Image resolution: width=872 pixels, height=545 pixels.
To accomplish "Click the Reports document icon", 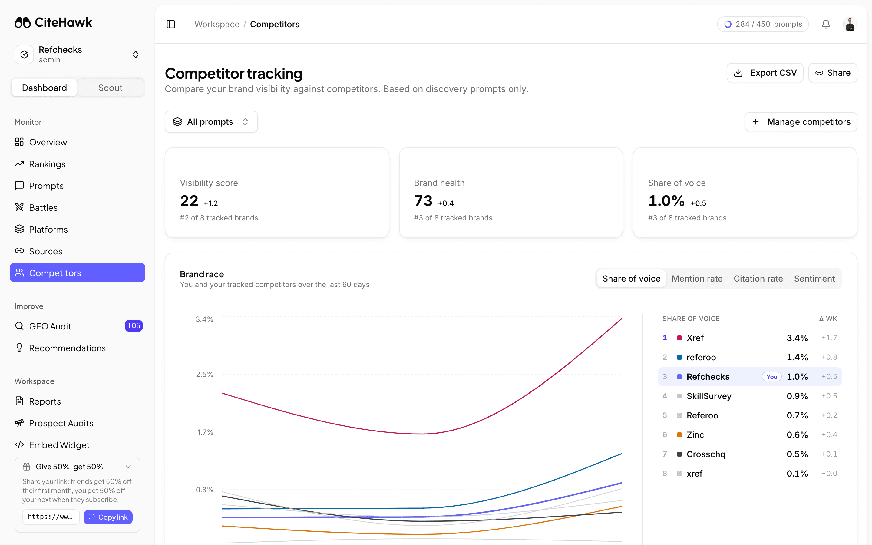I will (19, 401).
